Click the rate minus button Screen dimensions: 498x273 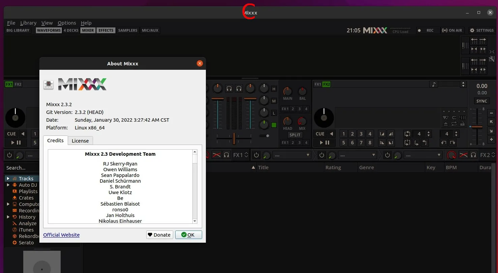click(x=491, y=113)
